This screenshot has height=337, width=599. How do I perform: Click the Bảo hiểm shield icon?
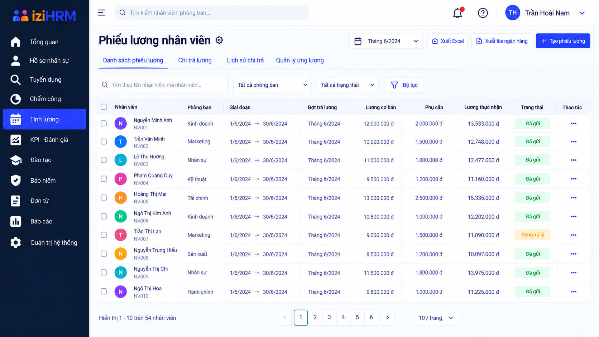click(x=16, y=180)
